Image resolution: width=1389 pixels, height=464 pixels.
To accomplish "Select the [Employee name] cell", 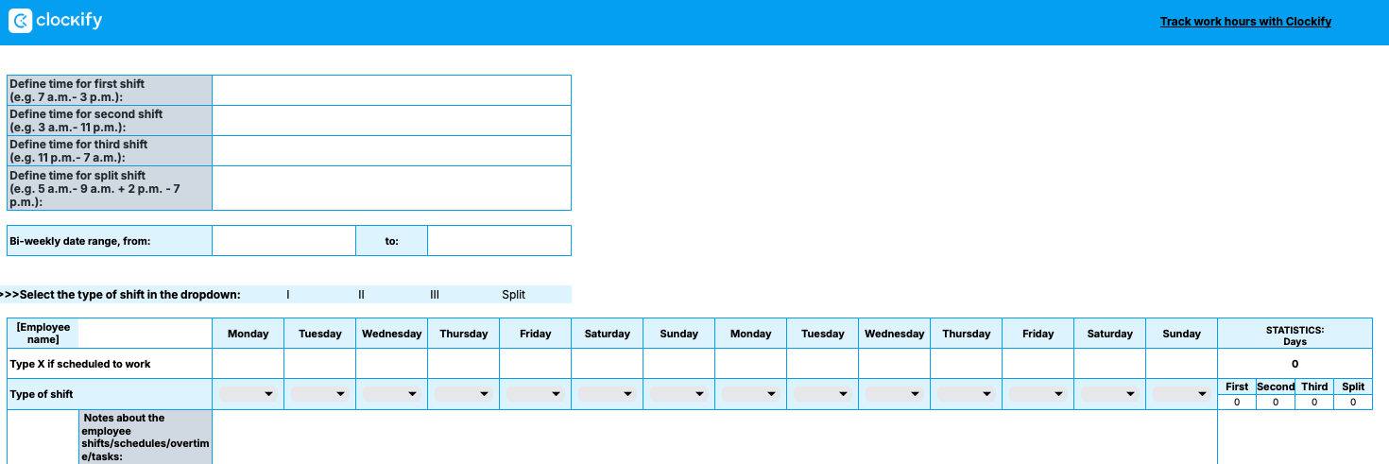I will [43, 334].
